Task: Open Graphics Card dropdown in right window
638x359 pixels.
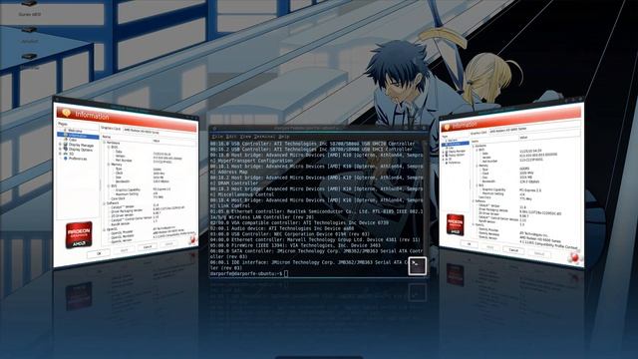Action: tap(534, 130)
